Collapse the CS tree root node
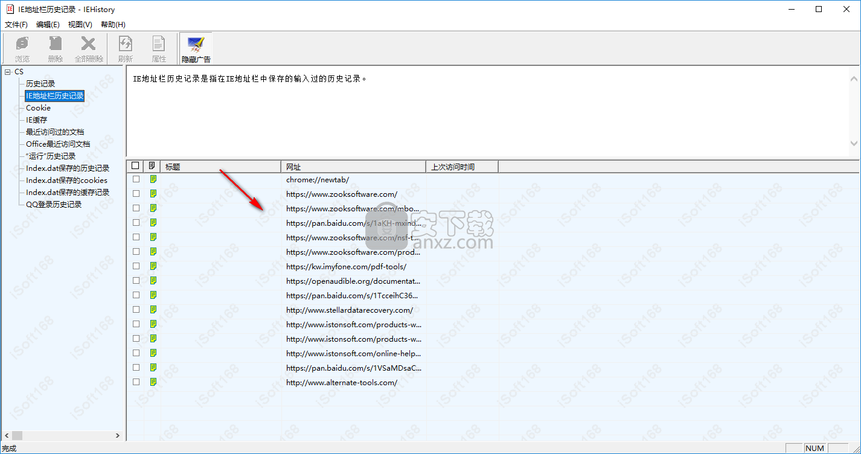Image resolution: width=861 pixels, height=454 pixels. 8,72
